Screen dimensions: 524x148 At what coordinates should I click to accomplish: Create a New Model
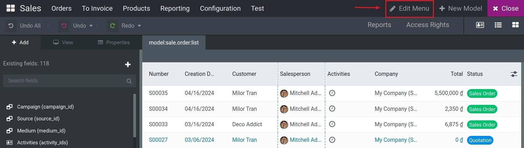461,8
